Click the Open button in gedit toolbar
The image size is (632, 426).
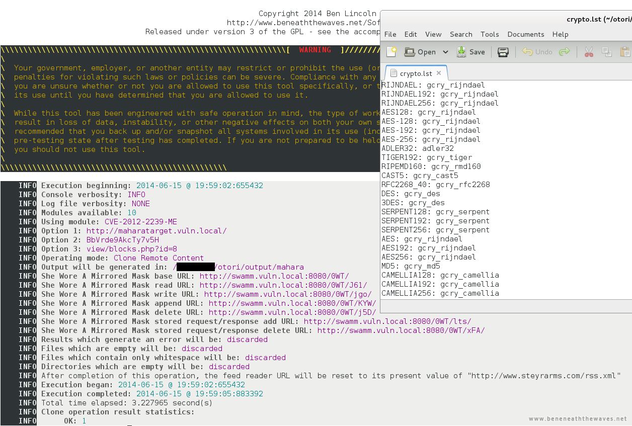[420, 52]
